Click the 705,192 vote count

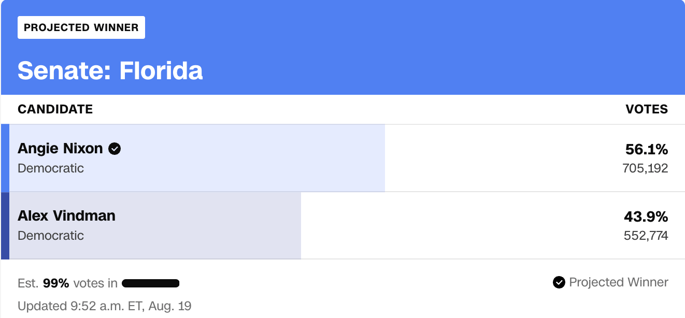pyautogui.click(x=645, y=168)
